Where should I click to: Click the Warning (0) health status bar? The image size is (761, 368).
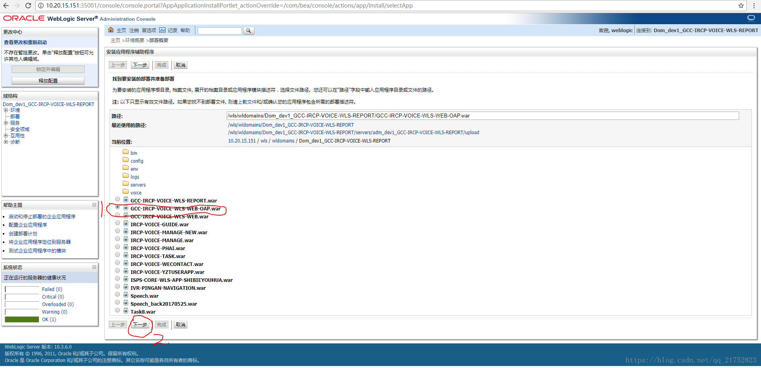click(22, 312)
